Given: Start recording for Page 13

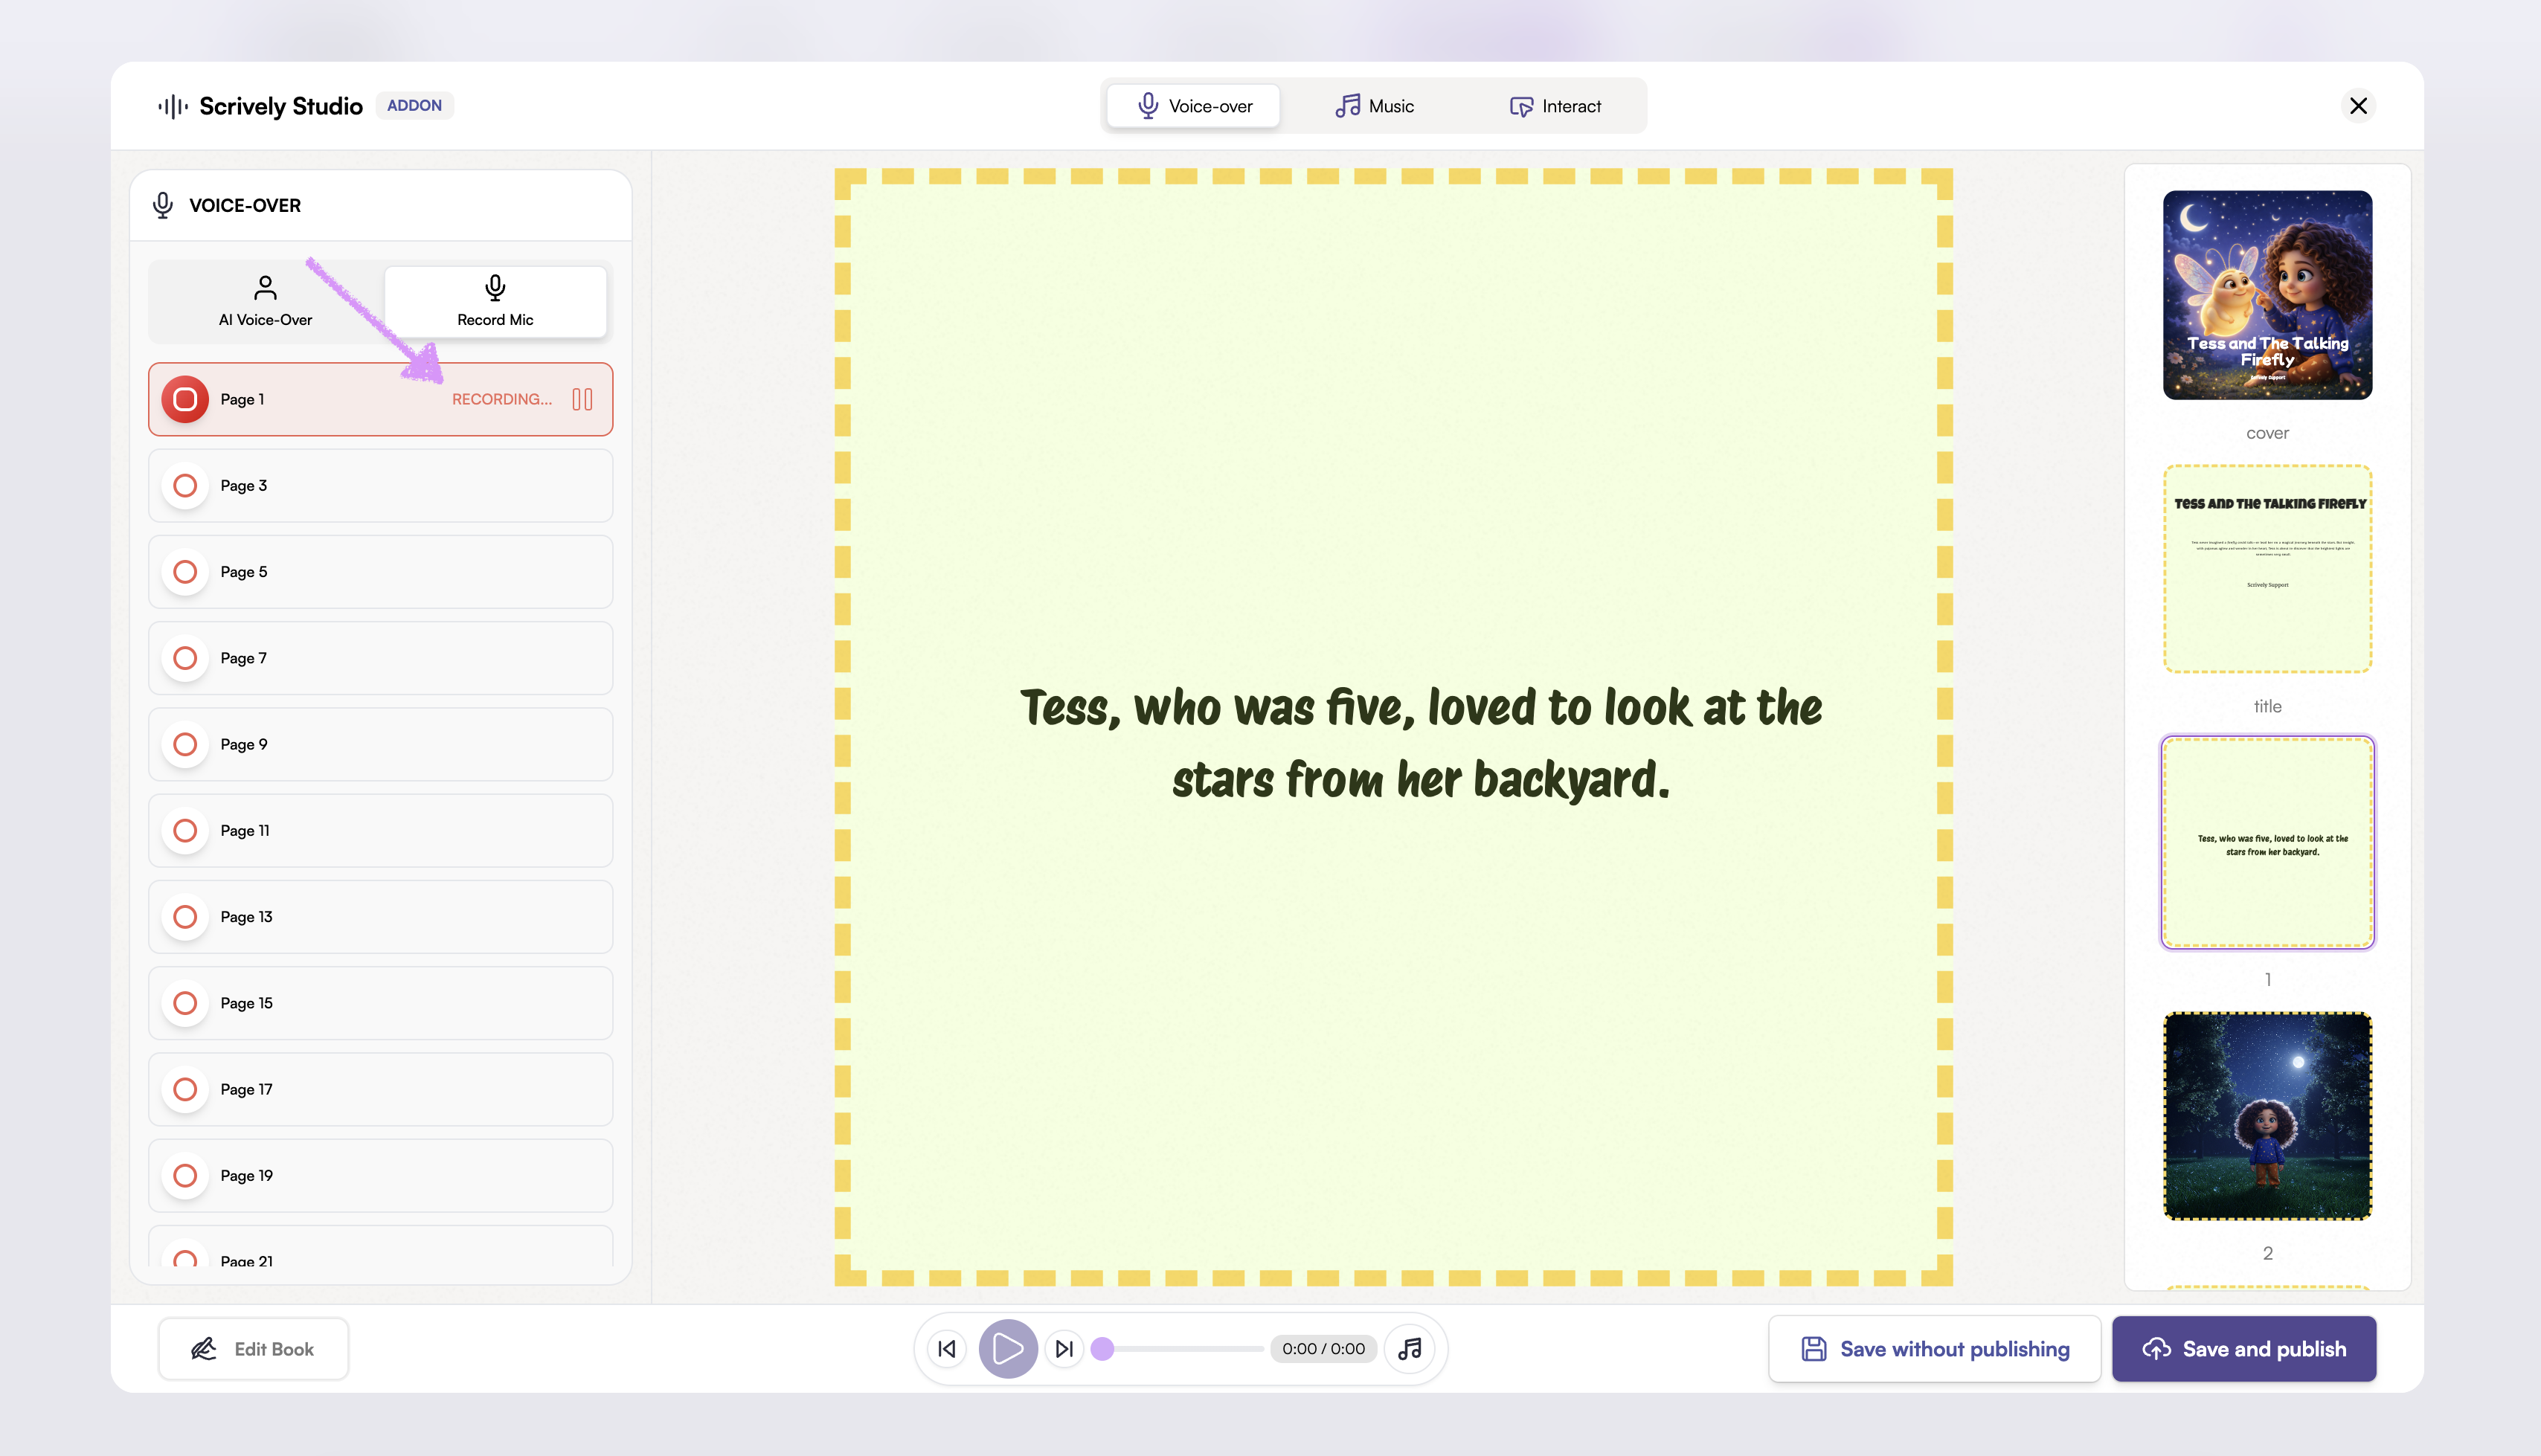Looking at the screenshot, I should (x=185, y=917).
